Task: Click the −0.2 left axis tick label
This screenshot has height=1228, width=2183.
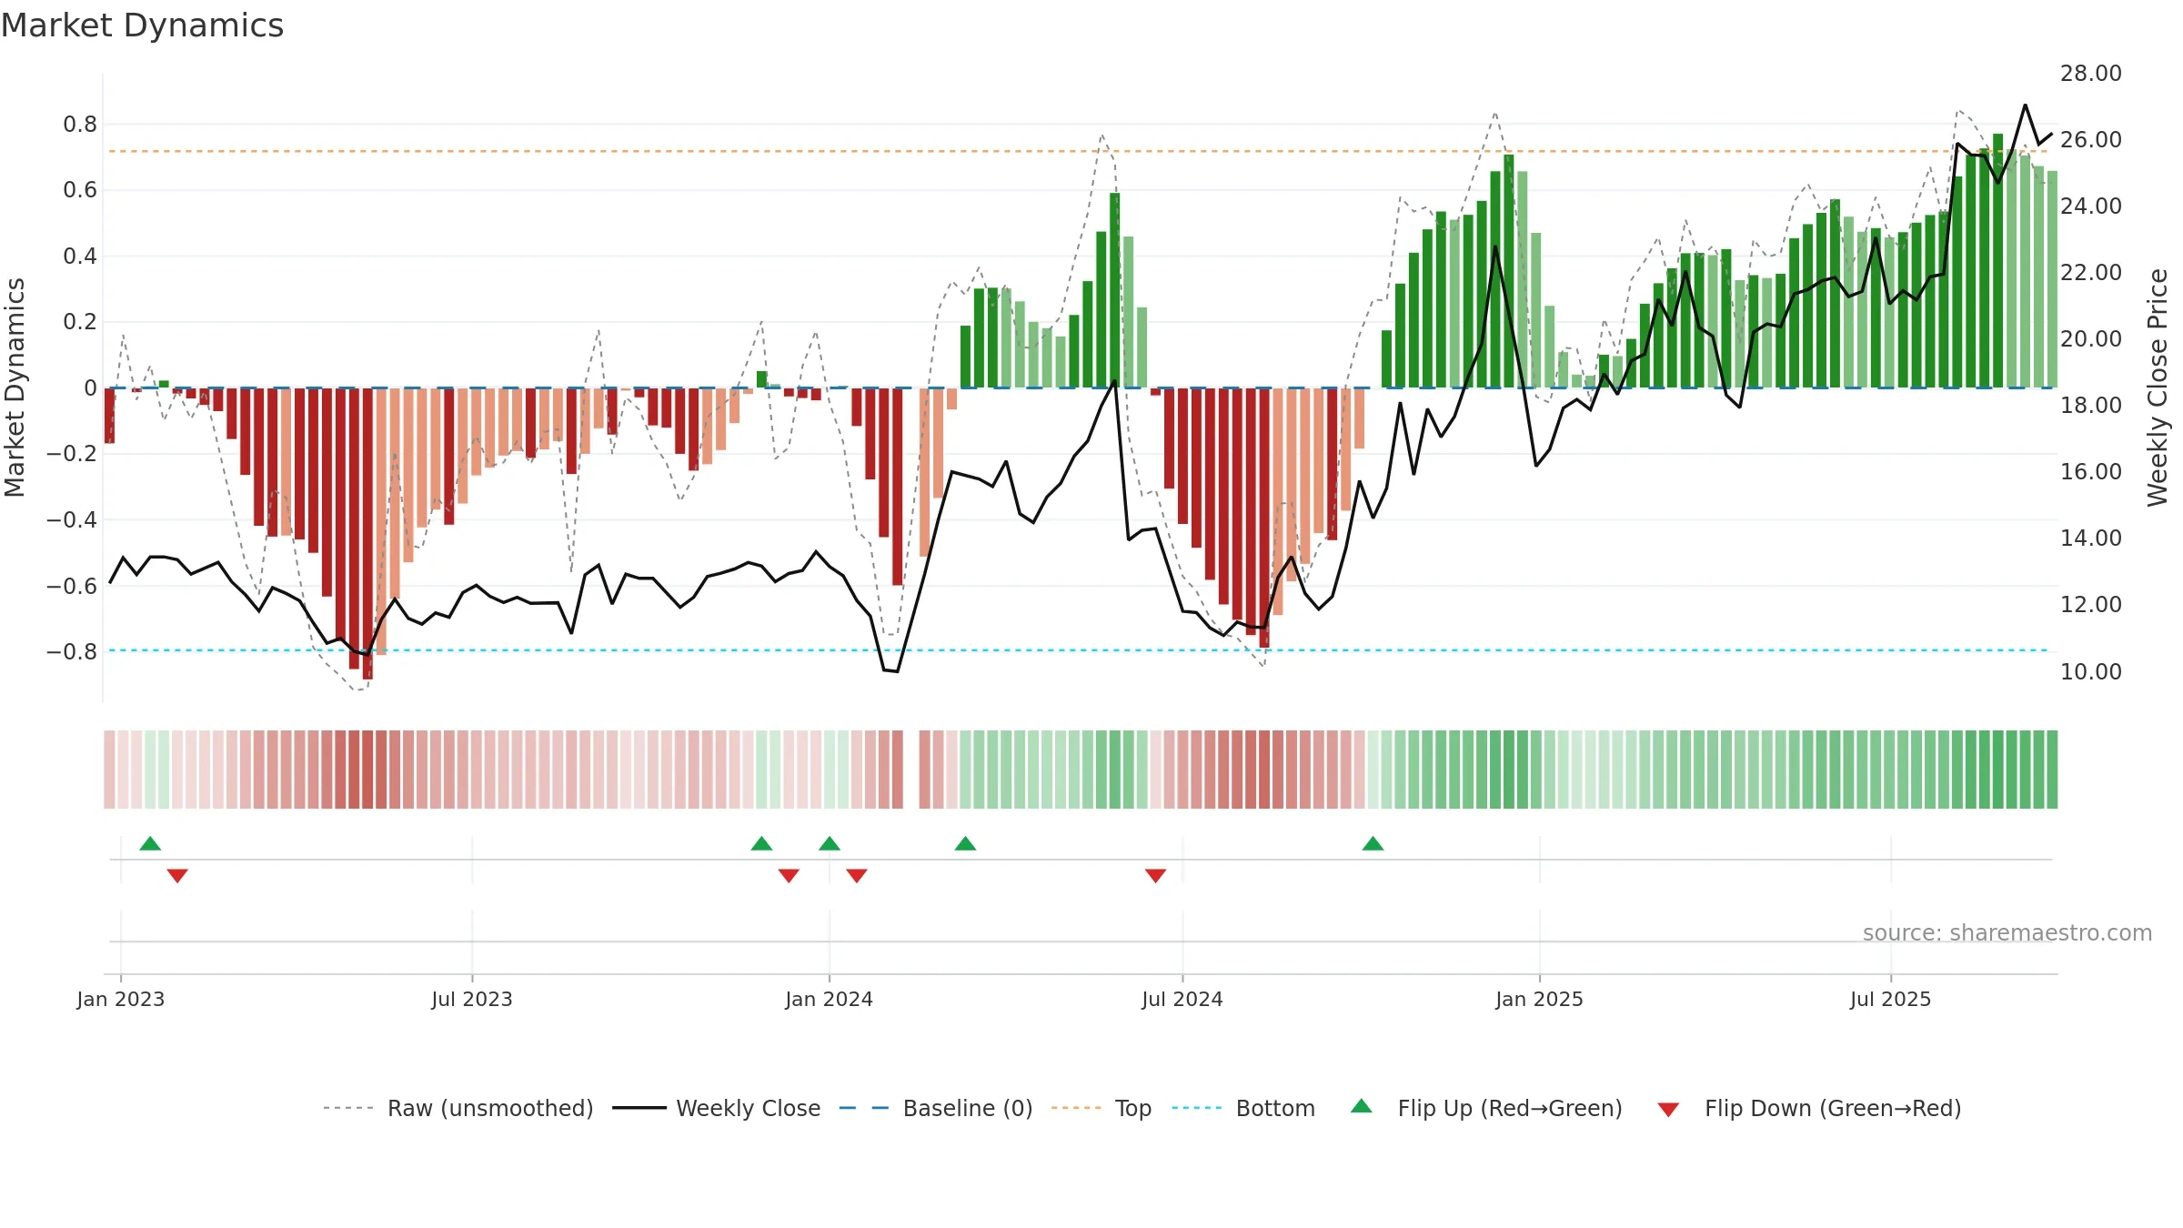Action: (72, 454)
